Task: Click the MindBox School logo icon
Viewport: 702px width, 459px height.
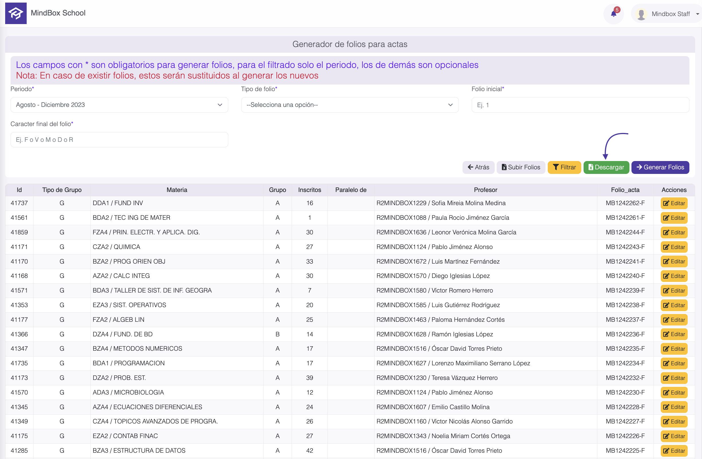Action: (16, 13)
